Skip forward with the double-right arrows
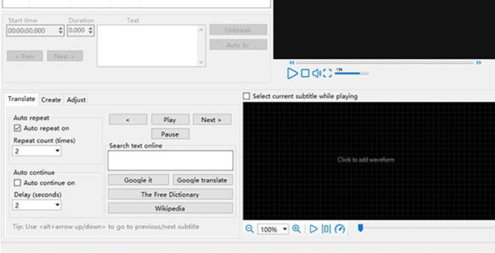Screen dimensions: 495x253 point(478,63)
